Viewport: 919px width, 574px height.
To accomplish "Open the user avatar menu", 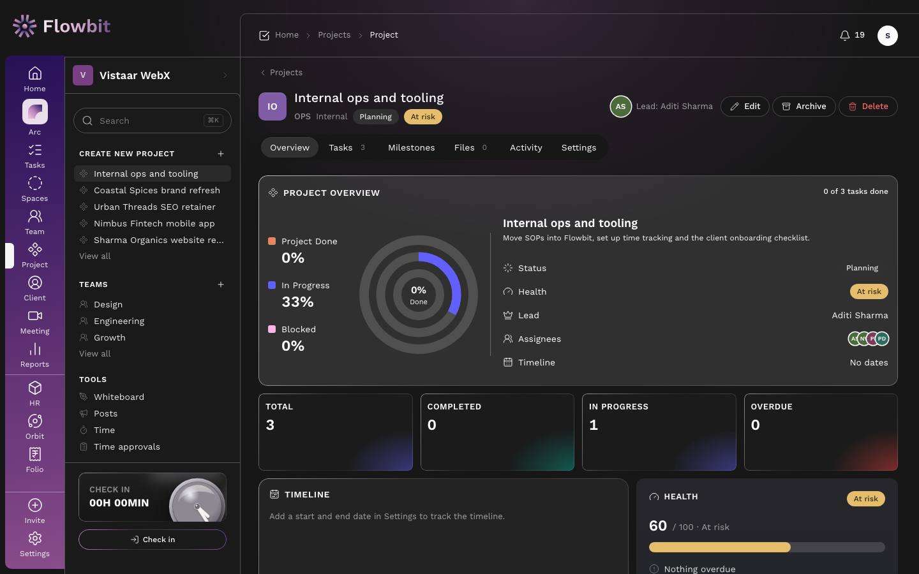I will tap(888, 36).
